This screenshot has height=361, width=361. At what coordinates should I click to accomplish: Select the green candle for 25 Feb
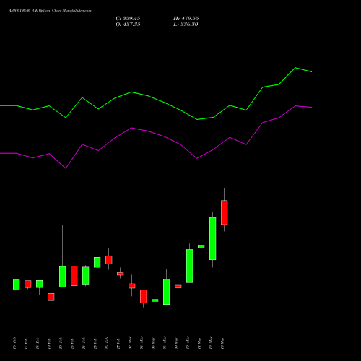(97, 262)
